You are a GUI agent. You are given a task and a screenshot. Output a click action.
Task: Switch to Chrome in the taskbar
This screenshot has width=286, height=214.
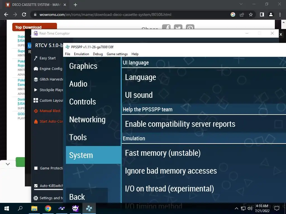coord(48,208)
